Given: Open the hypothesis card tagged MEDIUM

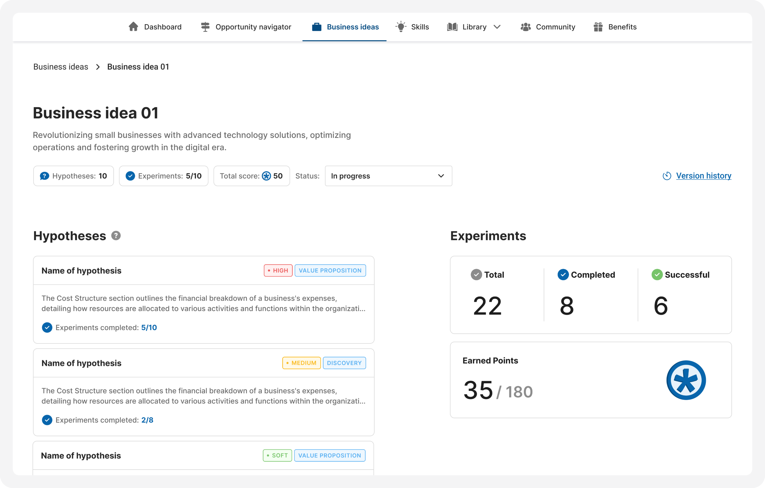Looking at the screenshot, I should pyautogui.click(x=204, y=392).
